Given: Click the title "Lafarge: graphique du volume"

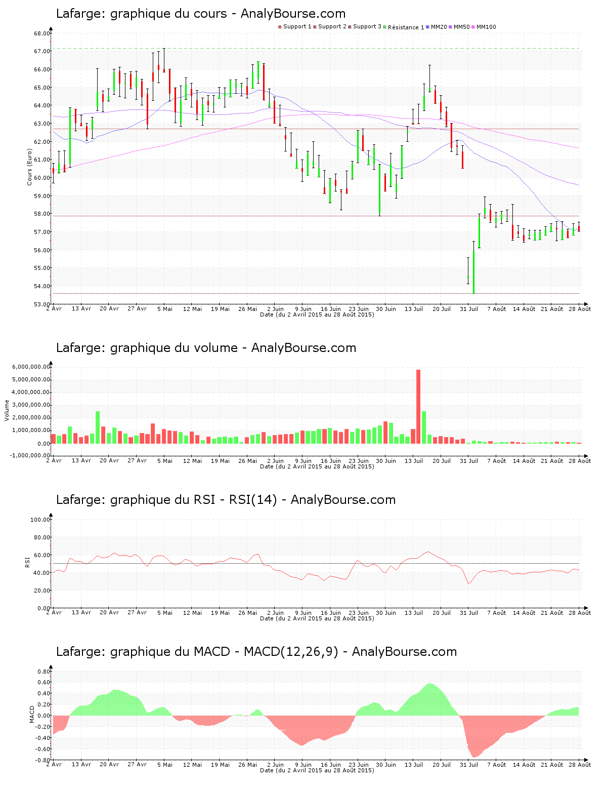Looking at the screenshot, I should [147, 348].
